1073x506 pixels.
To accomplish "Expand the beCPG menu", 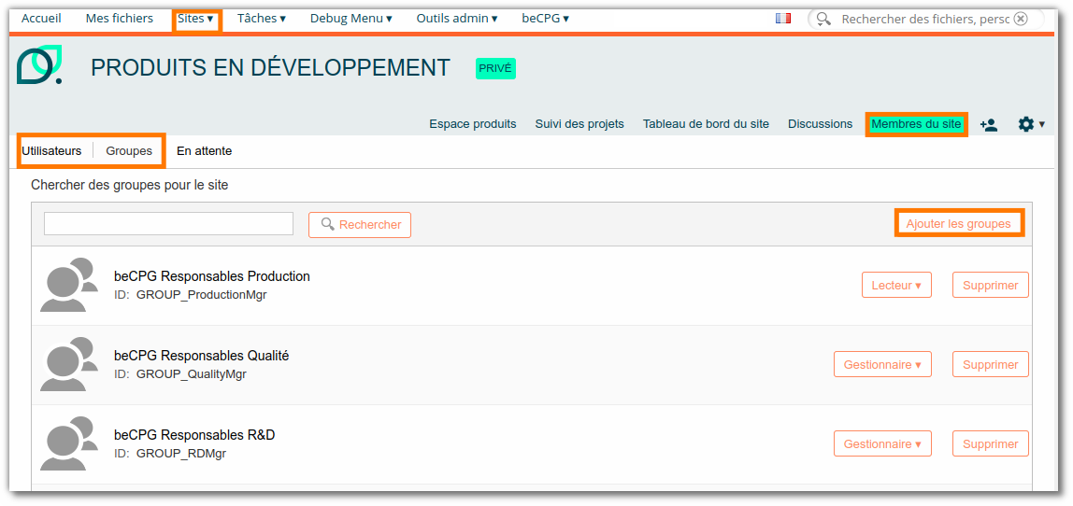I will 546,19.
